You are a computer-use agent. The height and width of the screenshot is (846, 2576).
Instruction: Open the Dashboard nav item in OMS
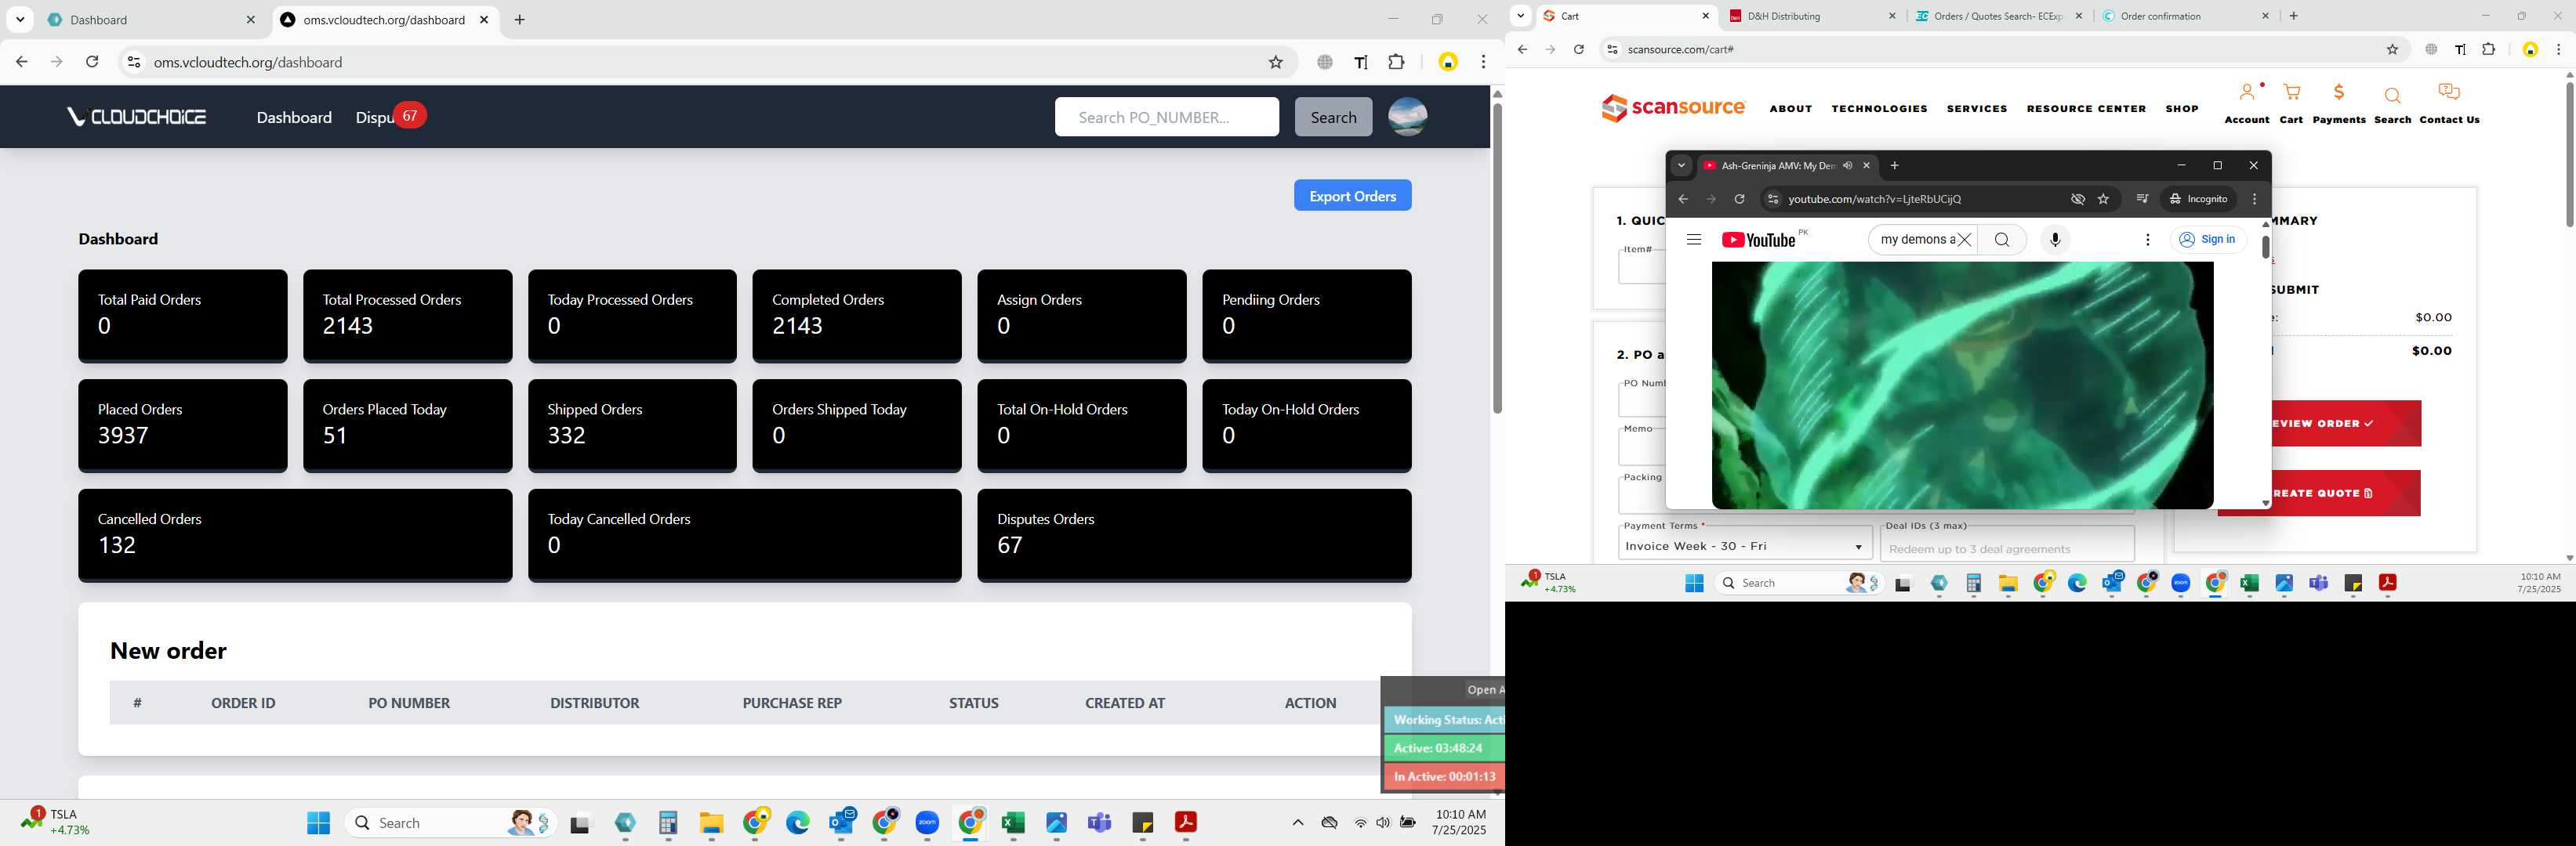(294, 117)
